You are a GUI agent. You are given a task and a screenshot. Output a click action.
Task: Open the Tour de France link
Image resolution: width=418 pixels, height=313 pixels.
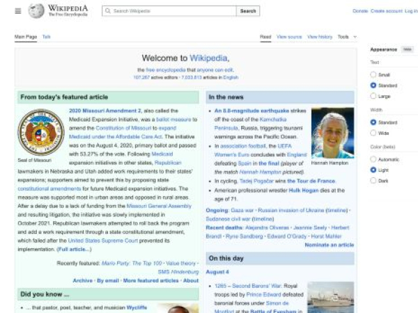point(311,181)
